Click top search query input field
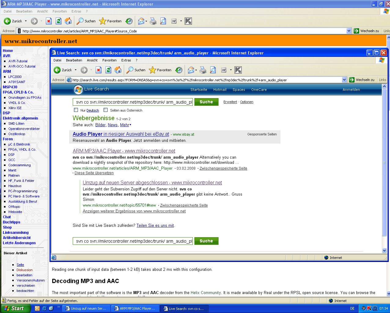The image size is (390, 313). [133, 102]
